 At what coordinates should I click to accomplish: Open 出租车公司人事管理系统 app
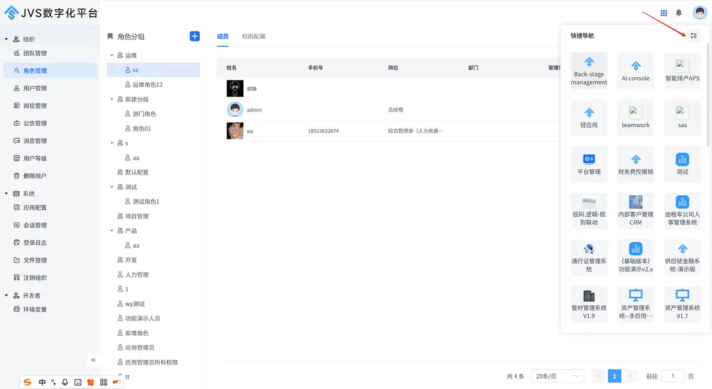(682, 211)
